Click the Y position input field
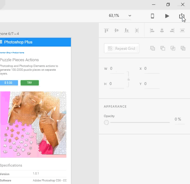 coord(152,84)
